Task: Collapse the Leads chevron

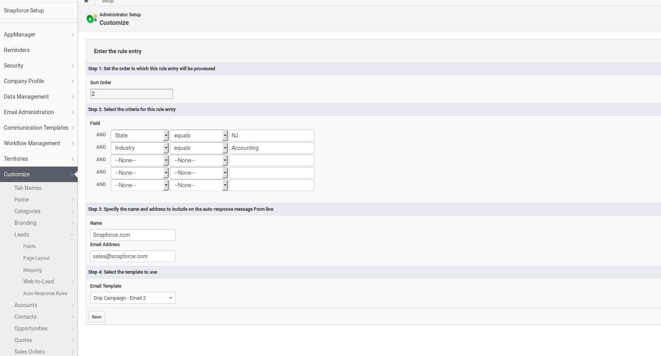Action: coord(72,234)
